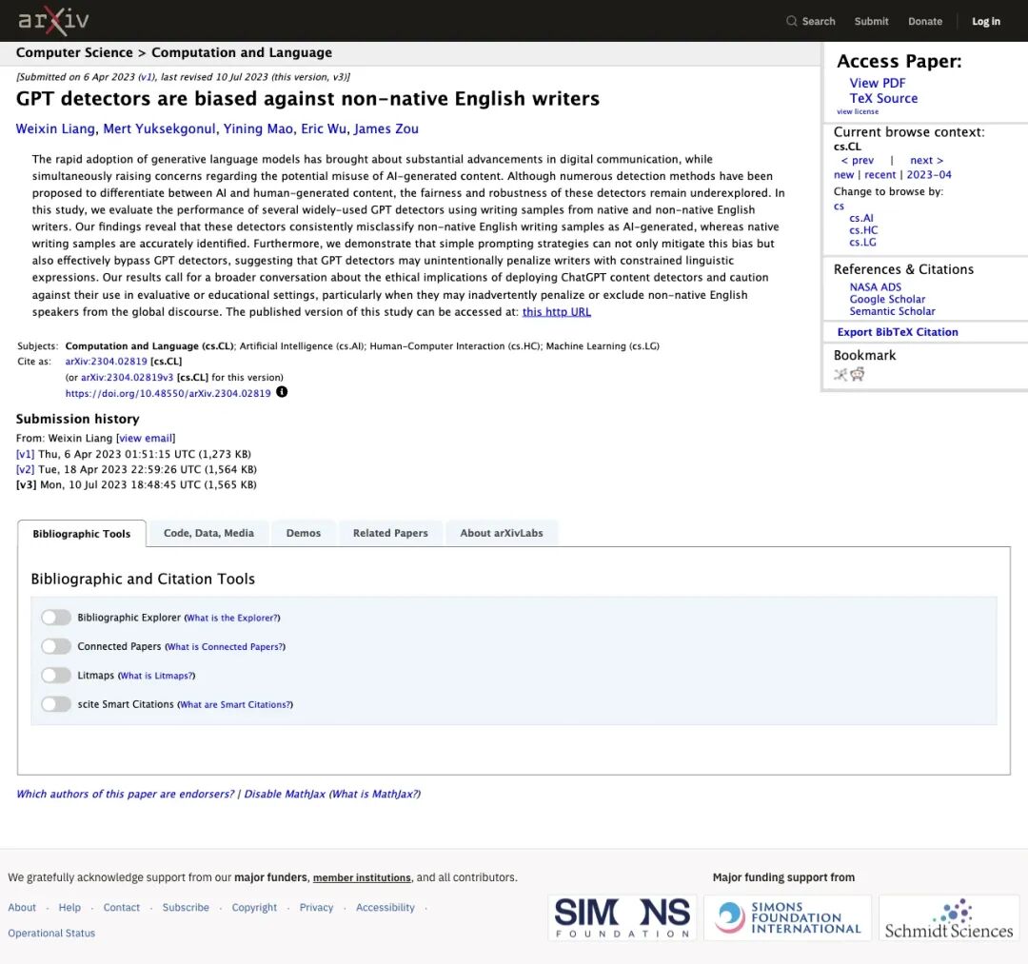
Task: Select the Bibliographic Tools tab
Action: [82, 534]
